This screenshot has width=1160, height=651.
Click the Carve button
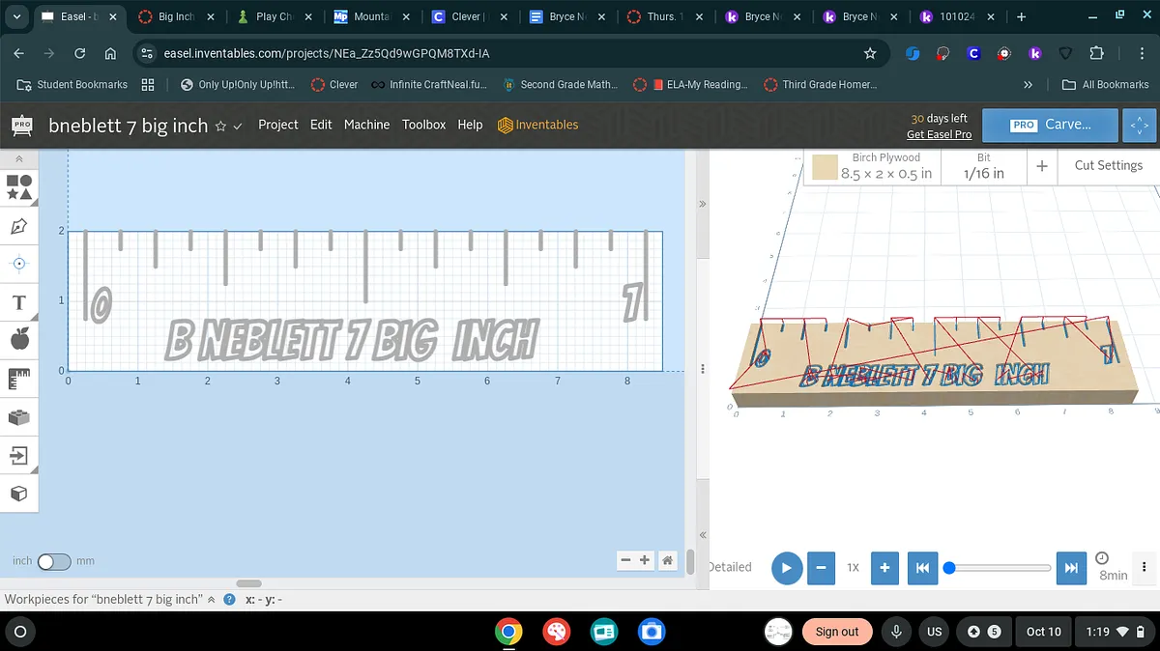[1050, 125]
